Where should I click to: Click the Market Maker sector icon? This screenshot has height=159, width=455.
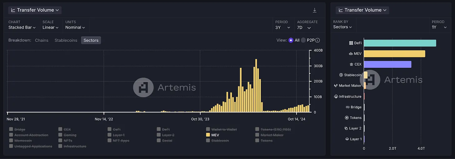[x=336, y=86]
